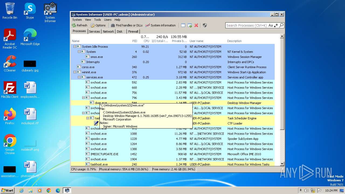Click the Search Processes input field
The image size is (345, 194).
tap(247, 25)
